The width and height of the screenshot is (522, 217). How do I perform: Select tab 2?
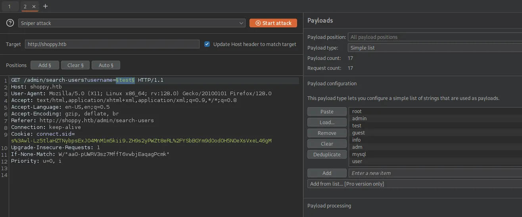[x=25, y=6]
